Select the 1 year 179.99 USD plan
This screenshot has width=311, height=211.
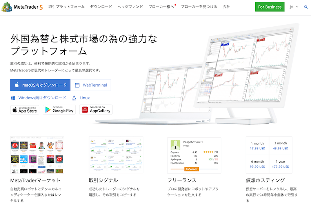click(280, 164)
